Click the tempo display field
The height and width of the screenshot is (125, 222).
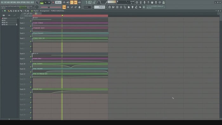(x=58, y=3)
